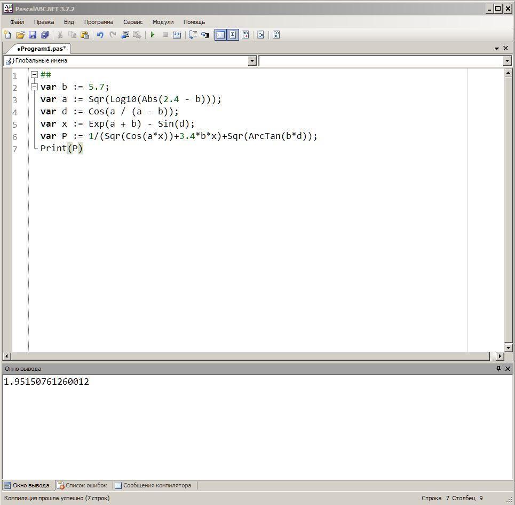Viewport: 515px width, 505px height.
Task: Switch to Сообщения компилятора tab
Action: click(153, 485)
